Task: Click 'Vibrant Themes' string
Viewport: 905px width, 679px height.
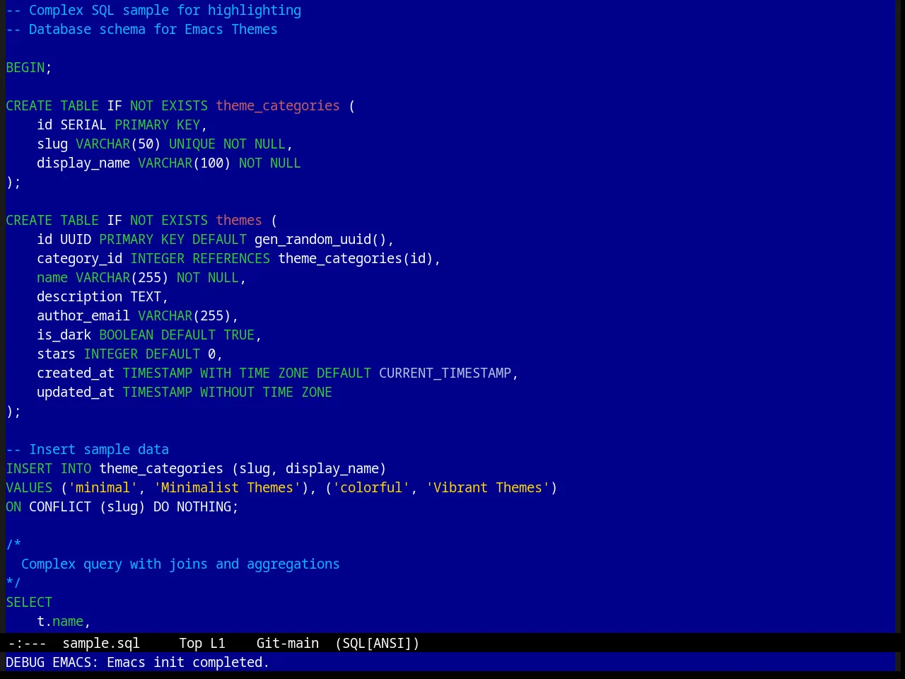Action: [488, 488]
